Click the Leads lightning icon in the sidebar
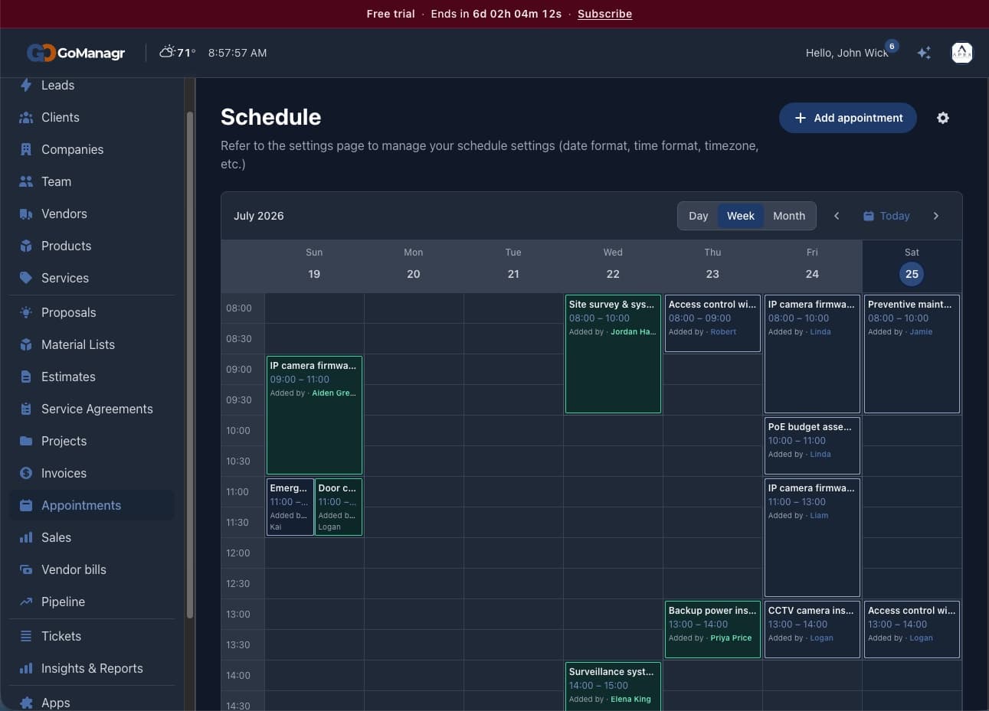 (26, 85)
